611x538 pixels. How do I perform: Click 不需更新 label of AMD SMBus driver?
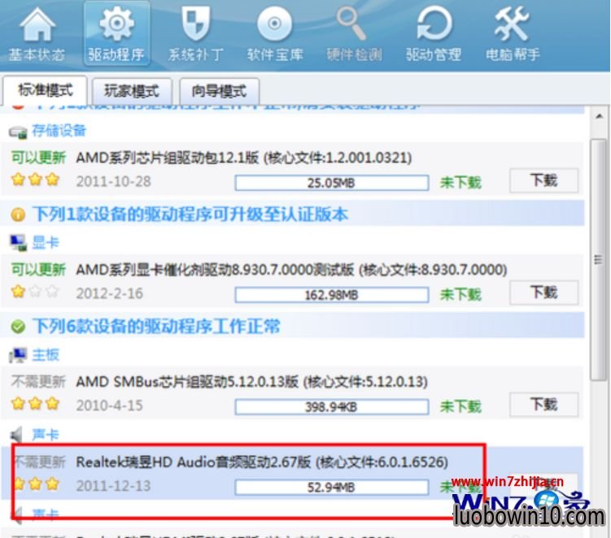click(x=38, y=381)
